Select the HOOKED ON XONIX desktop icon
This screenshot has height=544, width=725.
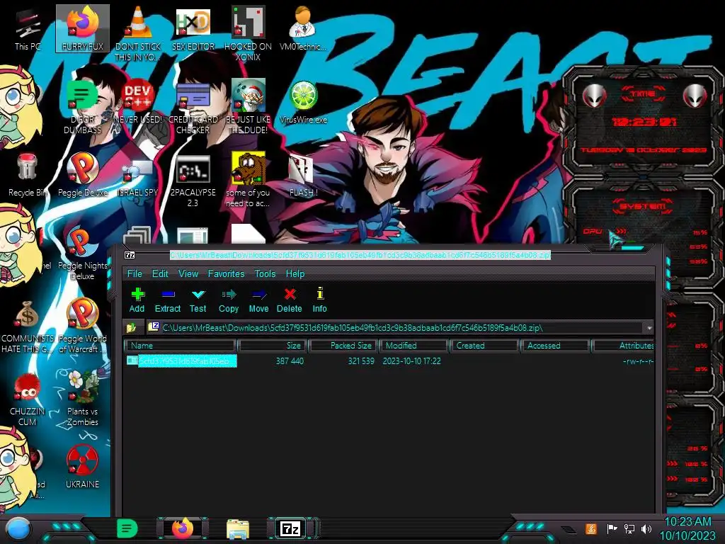click(x=248, y=33)
